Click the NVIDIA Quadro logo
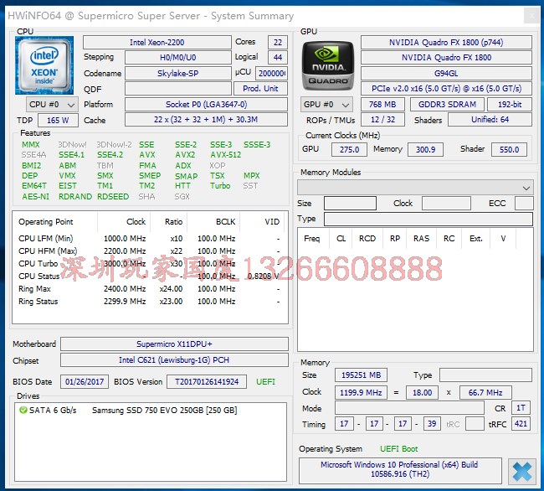The image size is (544, 491). click(x=328, y=65)
